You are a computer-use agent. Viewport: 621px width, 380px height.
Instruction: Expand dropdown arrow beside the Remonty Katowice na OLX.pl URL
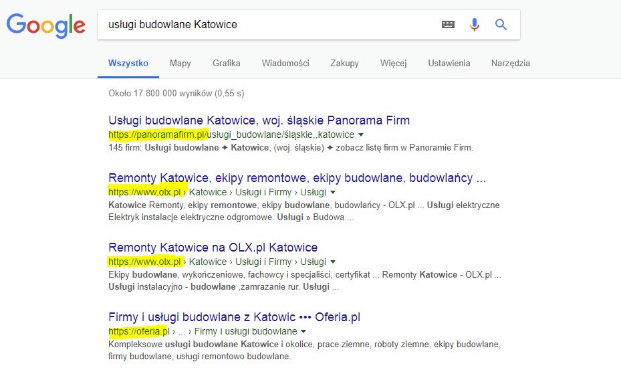333,262
